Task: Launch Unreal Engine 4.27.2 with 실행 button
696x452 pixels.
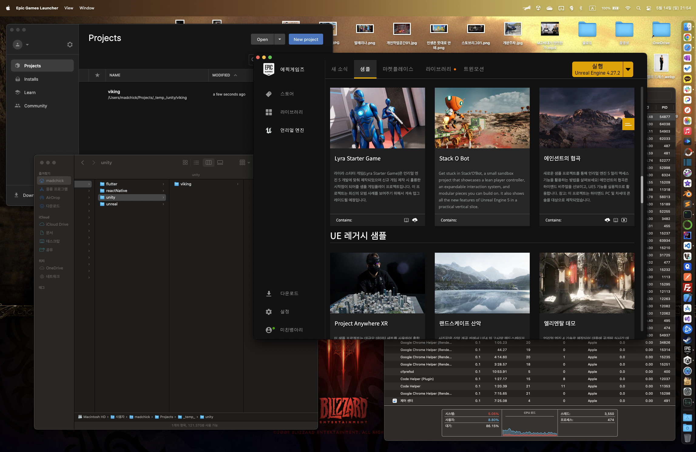Action: [x=597, y=69]
